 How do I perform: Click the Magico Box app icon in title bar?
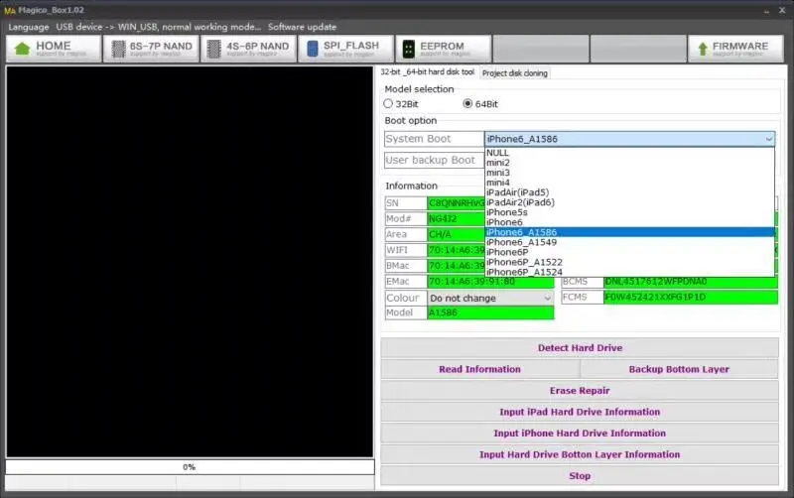[10, 10]
